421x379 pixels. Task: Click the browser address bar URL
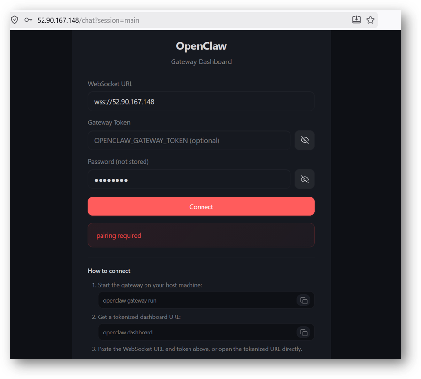(x=88, y=20)
